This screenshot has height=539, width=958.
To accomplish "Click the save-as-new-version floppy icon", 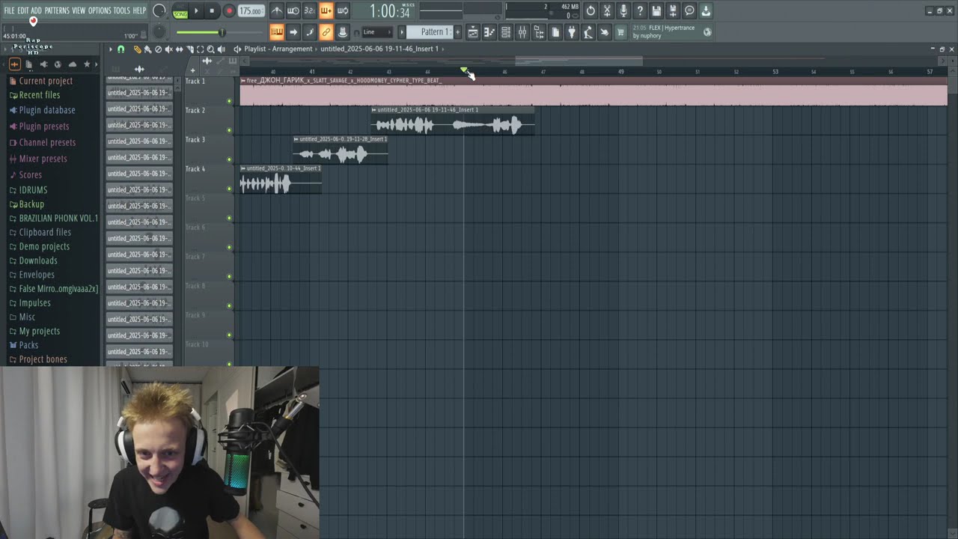I will (673, 10).
